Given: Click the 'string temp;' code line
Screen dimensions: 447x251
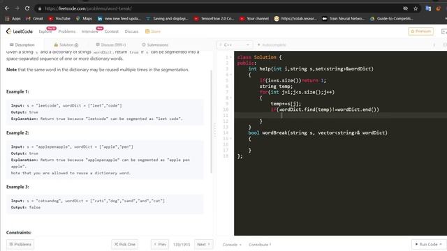Looking at the screenshot, I should pyautogui.click(x=276, y=86).
